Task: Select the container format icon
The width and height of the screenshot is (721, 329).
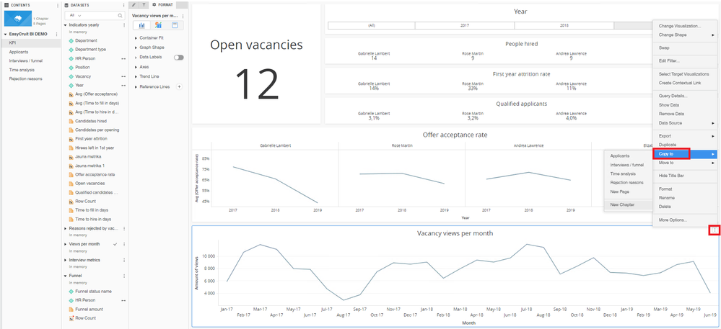Action: [175, 25]
